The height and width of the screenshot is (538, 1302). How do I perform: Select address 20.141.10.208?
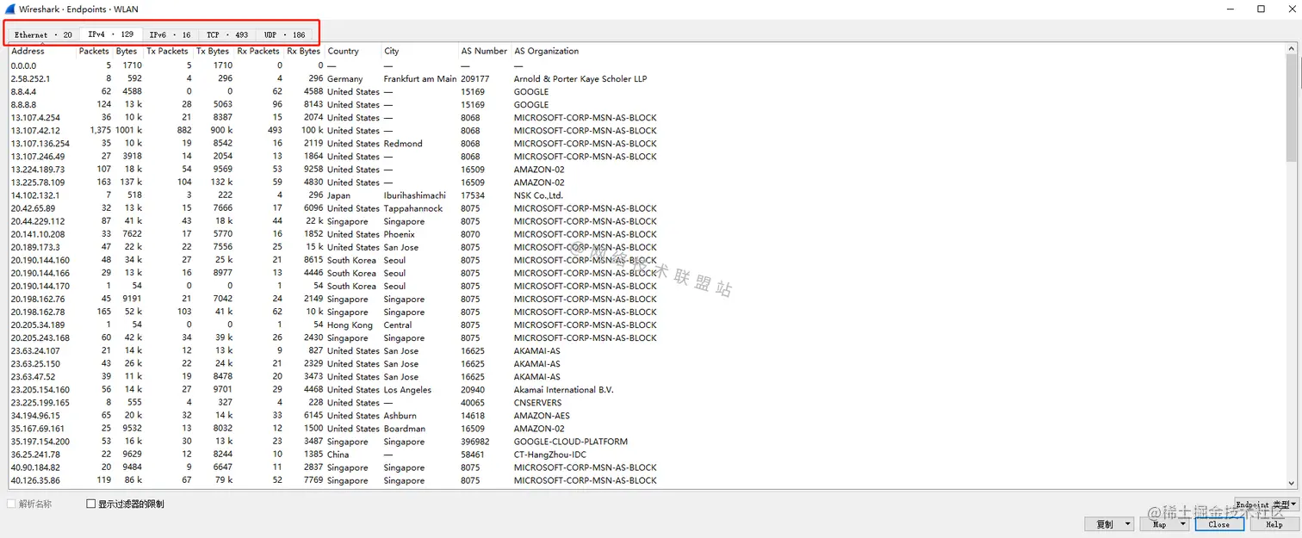(38, 234)
